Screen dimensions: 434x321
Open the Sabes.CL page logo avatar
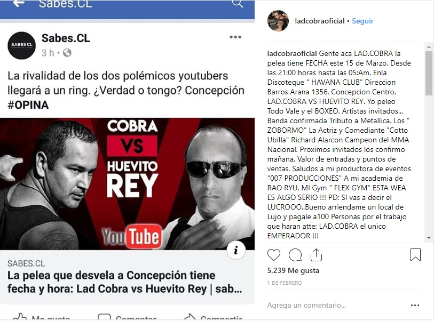[x=21, y=45]
